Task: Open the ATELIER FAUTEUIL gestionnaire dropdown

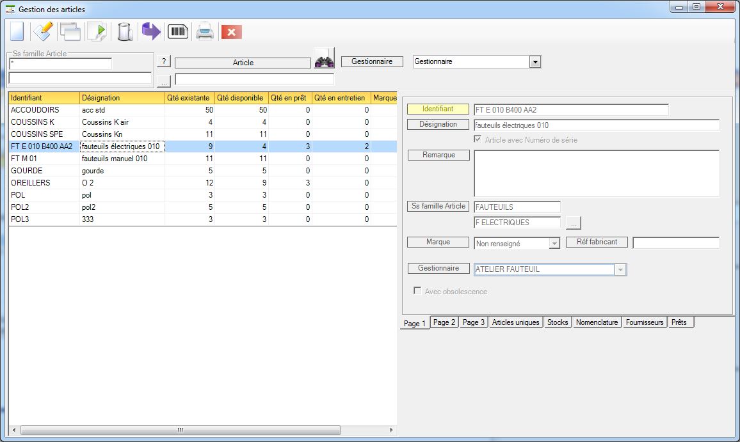Action: pos(620,269)
